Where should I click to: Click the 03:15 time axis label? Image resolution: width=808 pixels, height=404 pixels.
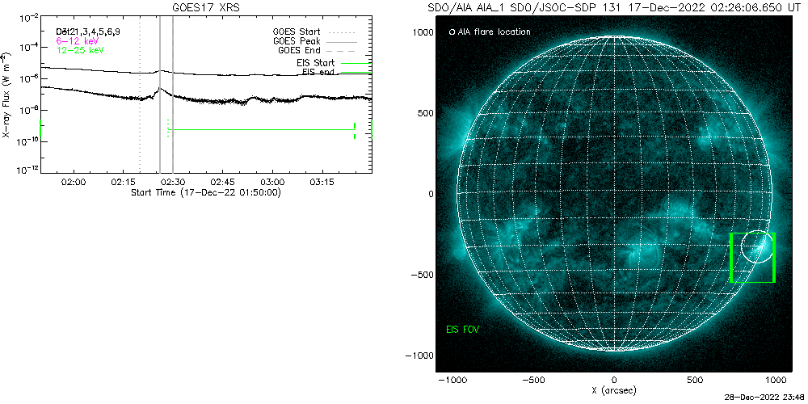[322, 182]
